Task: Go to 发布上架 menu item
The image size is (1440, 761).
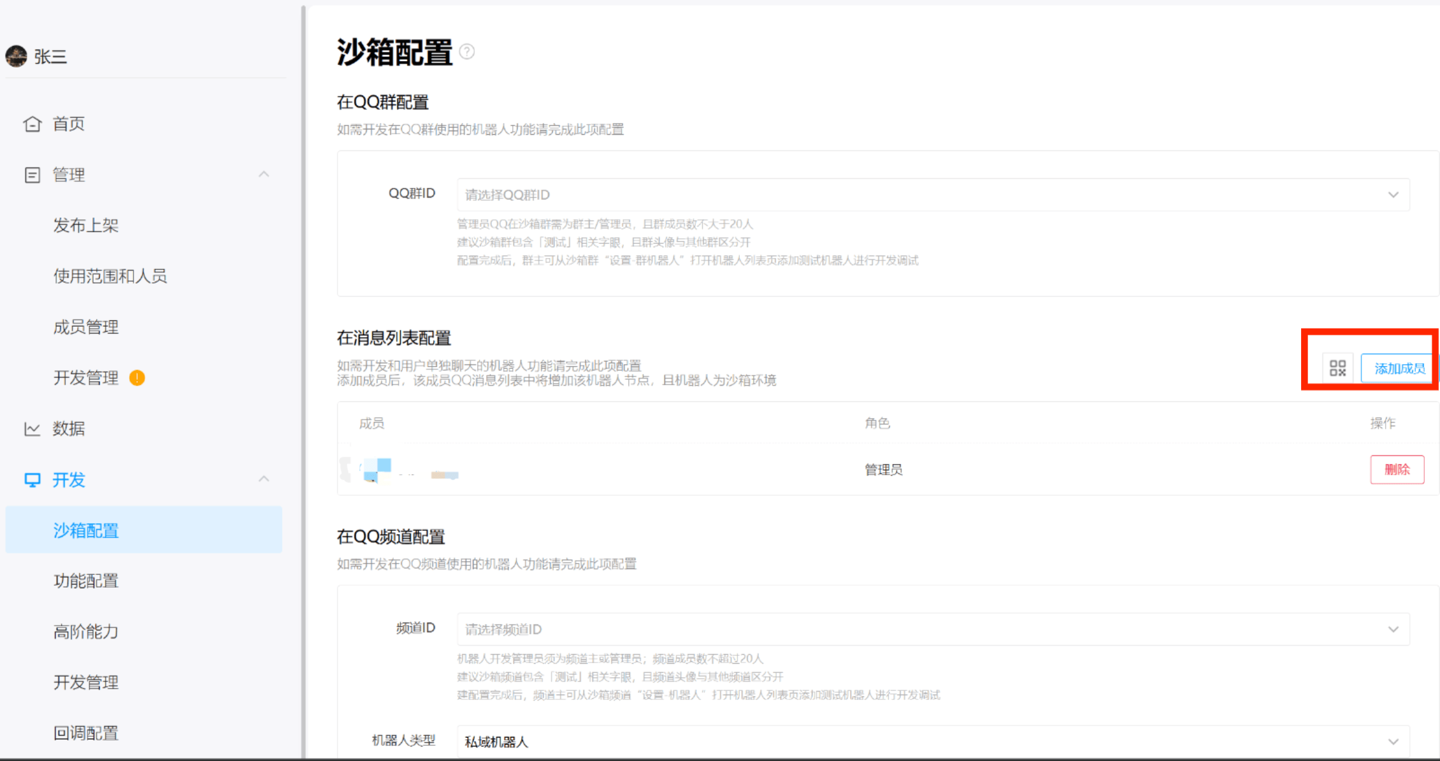Action: 86,226
